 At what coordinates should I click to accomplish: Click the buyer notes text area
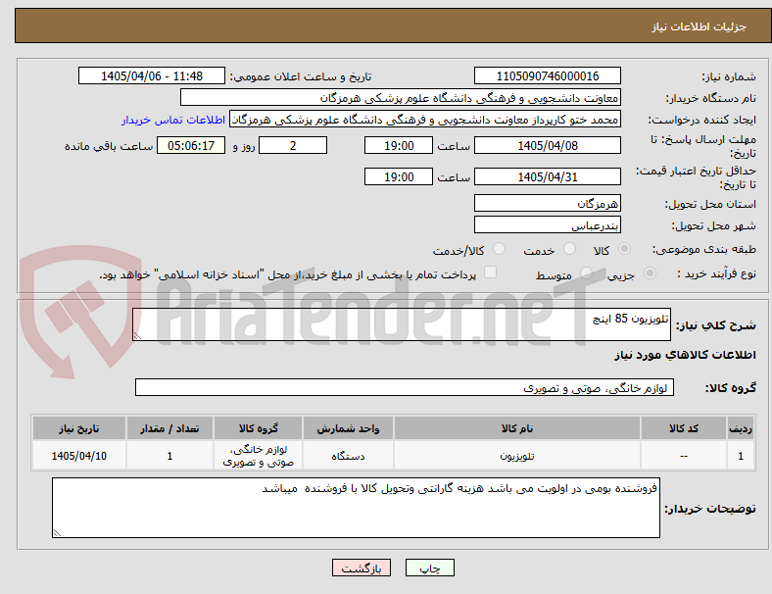(356, 508)
